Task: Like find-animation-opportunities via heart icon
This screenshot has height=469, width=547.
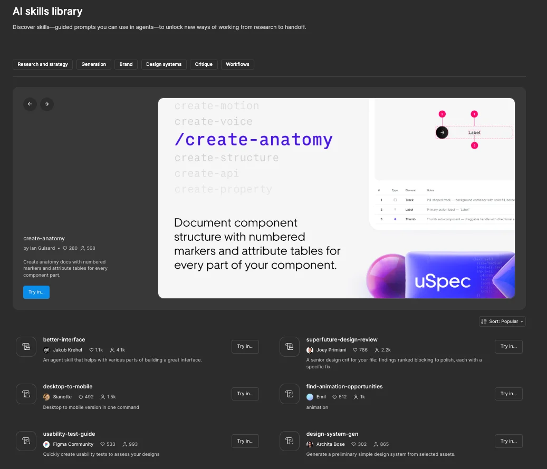Action: click(x=334, y=397)
